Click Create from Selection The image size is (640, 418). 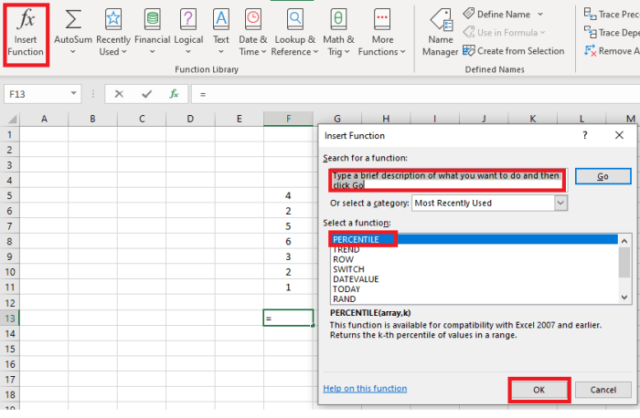click(514, 51)
